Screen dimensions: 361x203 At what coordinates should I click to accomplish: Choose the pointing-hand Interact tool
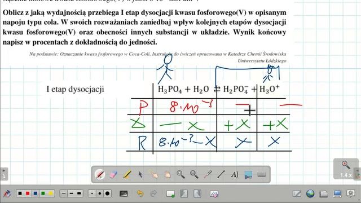154,174
